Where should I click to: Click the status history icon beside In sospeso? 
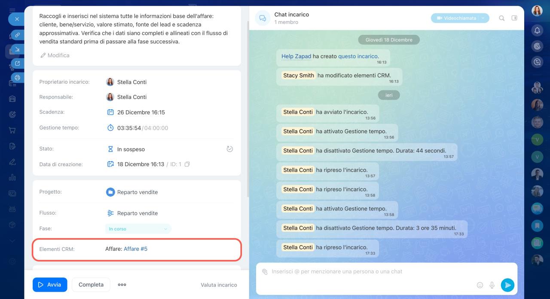click(x=229, y=149)
